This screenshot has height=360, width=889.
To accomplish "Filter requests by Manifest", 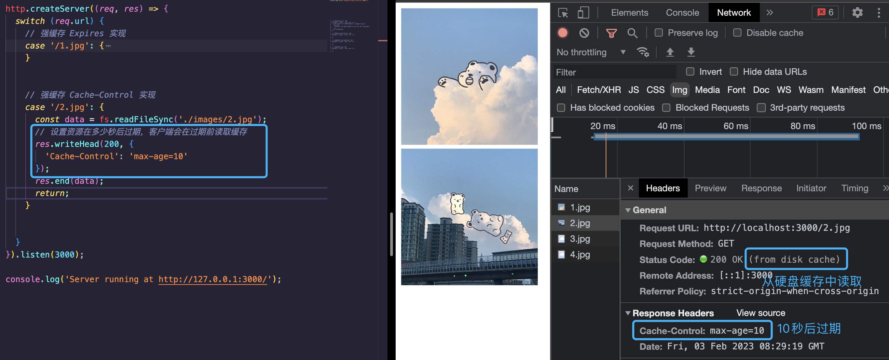I will point(848,90).
